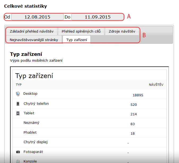Click the smartphone icon beside Chytrý telefon
179x163 pixels.
18,104
